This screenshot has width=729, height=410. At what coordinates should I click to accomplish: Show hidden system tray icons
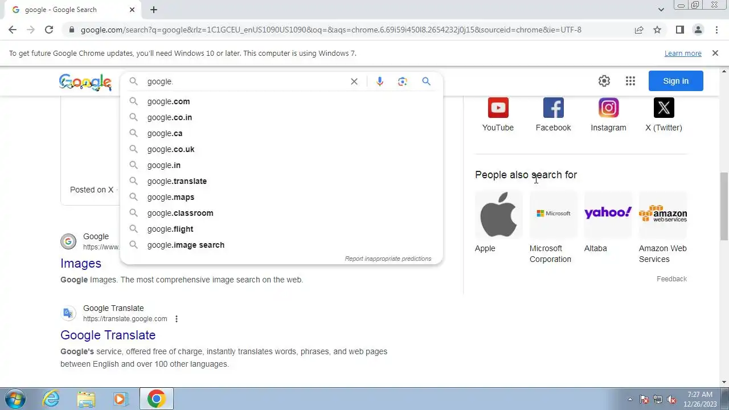[630, 399]
